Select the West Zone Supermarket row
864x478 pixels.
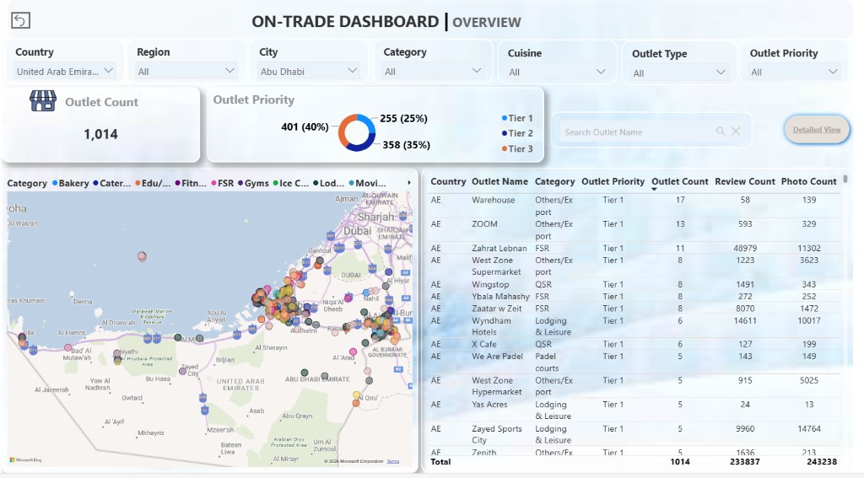coord(634,266)
